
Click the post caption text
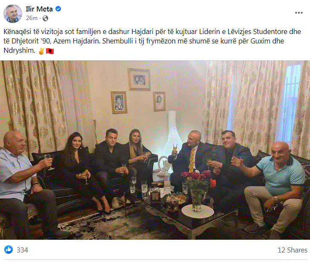click(152, 41)
